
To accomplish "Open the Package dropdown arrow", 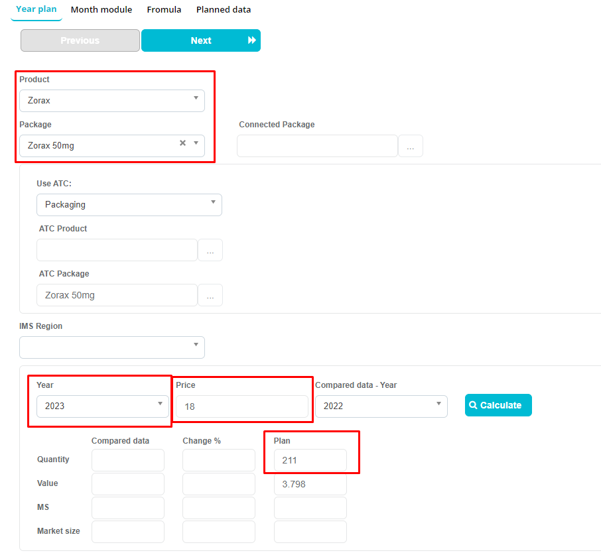I will pyautogui.click(x=196, y=143).
